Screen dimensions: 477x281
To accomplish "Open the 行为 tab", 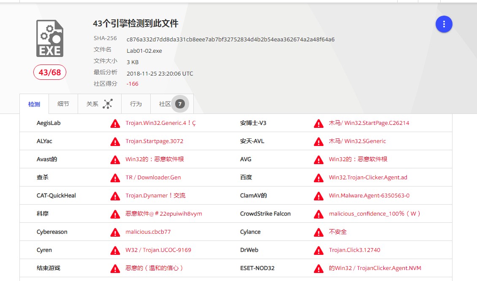I will click(x=136, y=104).
